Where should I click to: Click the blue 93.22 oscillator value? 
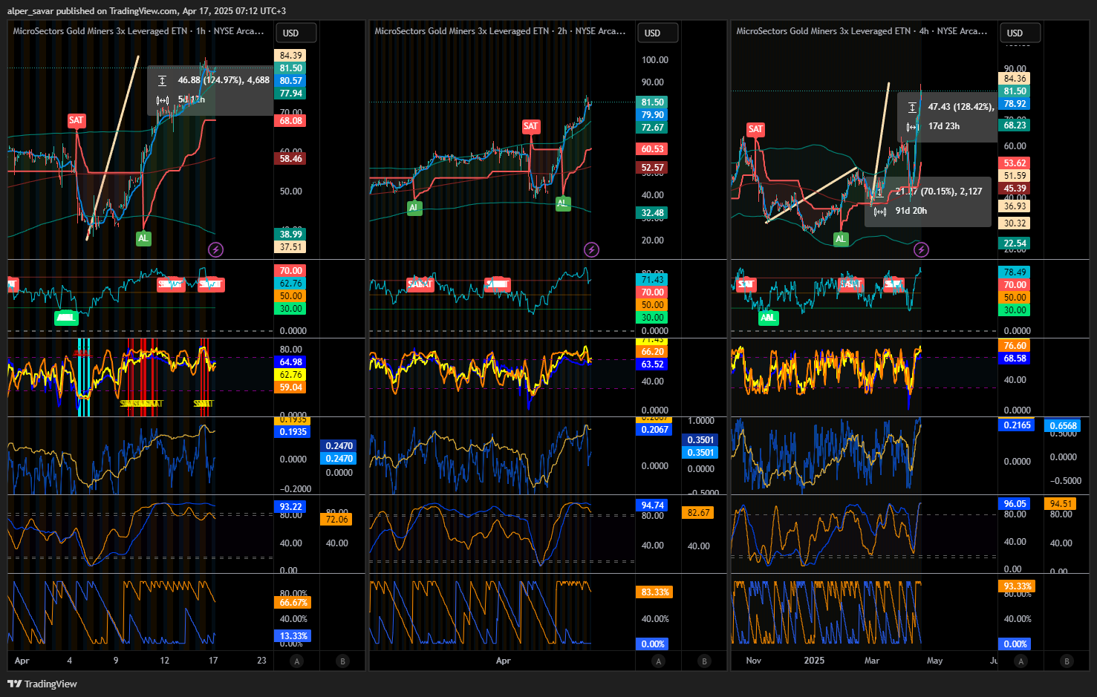[290, 507]
